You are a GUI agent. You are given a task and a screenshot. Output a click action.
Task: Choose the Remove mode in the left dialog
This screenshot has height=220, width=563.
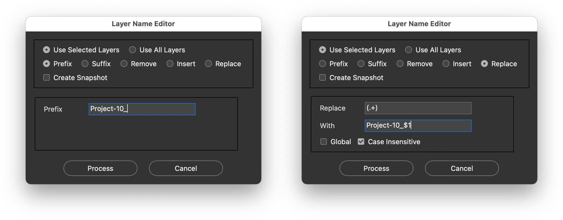(x=124, y=64)
